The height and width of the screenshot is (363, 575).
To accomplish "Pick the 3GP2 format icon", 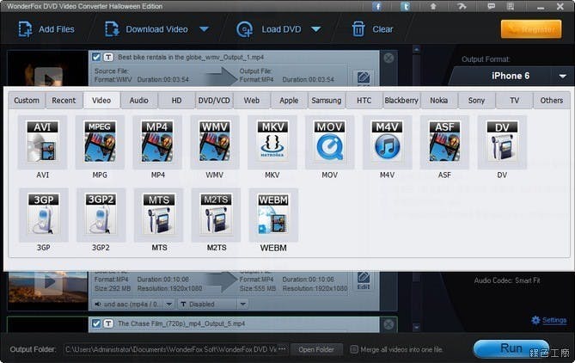I will click(101, 215).
